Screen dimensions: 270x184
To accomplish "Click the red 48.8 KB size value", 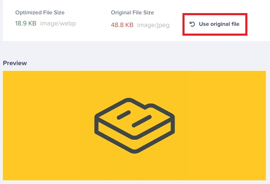I will 122,25.
